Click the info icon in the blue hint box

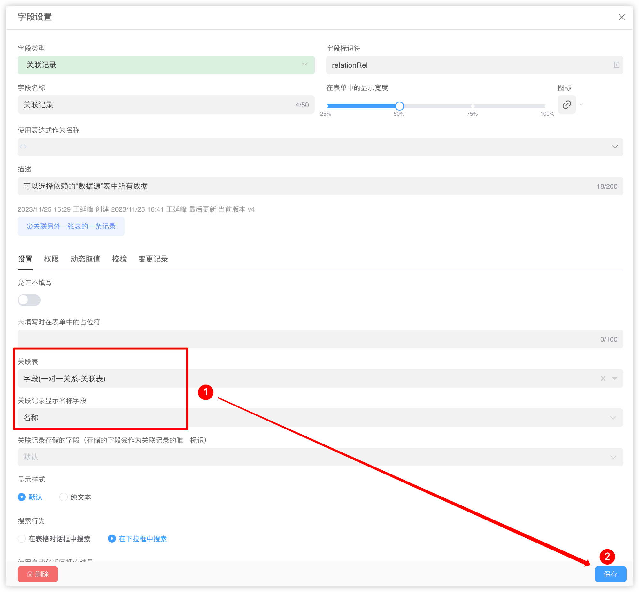click(x=29, y=226)
